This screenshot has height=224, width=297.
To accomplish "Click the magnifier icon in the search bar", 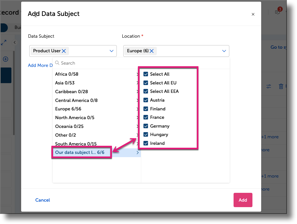I will (57, 63).
